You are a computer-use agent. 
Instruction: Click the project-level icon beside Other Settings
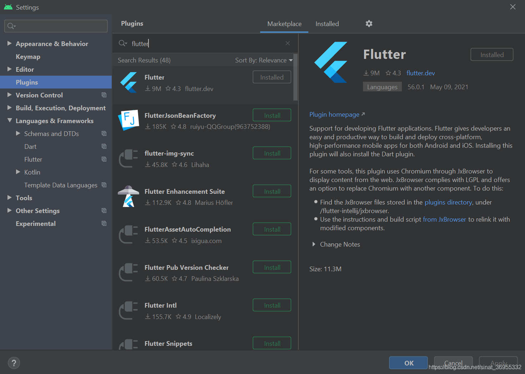pos(104,211)
